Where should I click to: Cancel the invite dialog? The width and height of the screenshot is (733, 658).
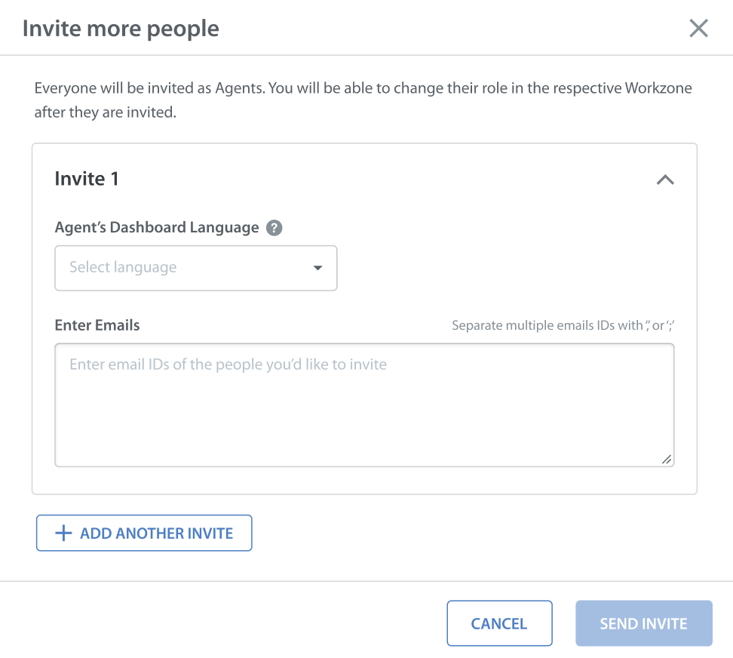[499, 623]
